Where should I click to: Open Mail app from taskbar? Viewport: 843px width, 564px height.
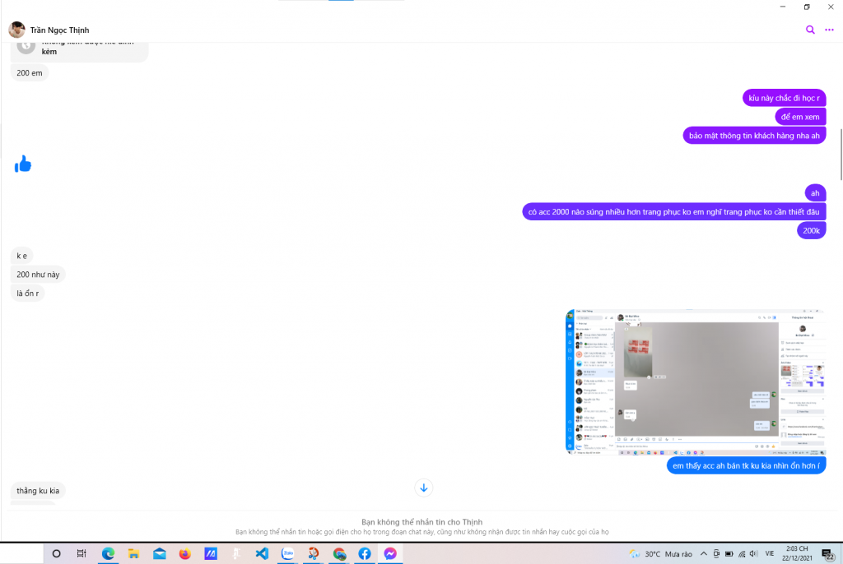point(159,553)
